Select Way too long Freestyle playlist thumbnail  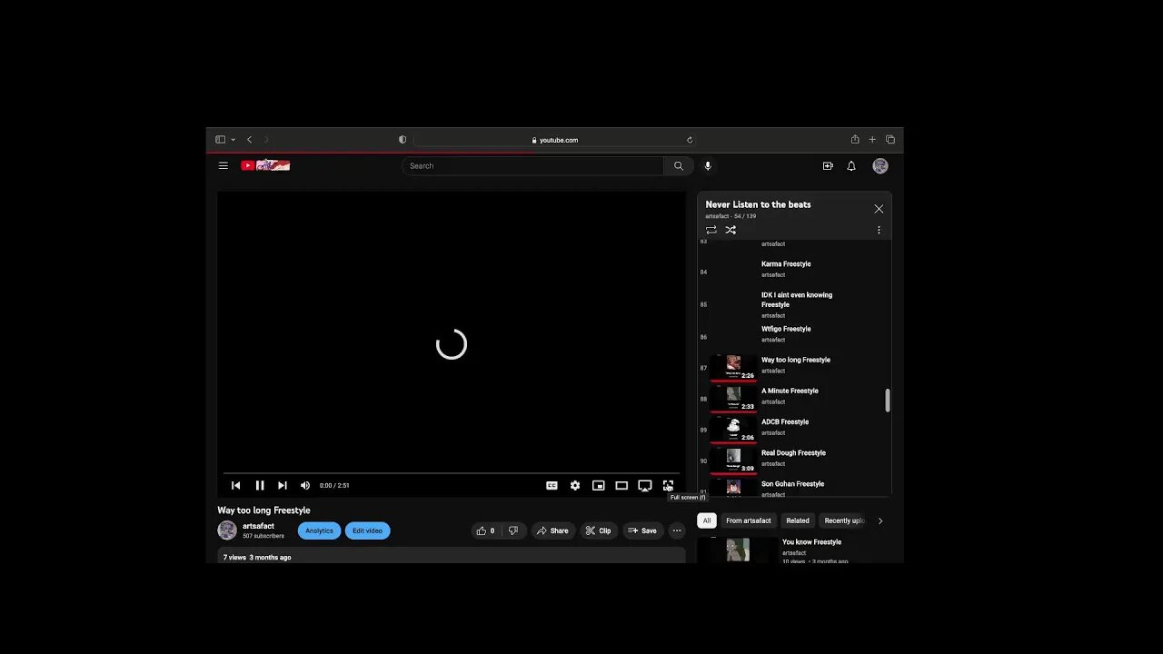tap(733, 367)
